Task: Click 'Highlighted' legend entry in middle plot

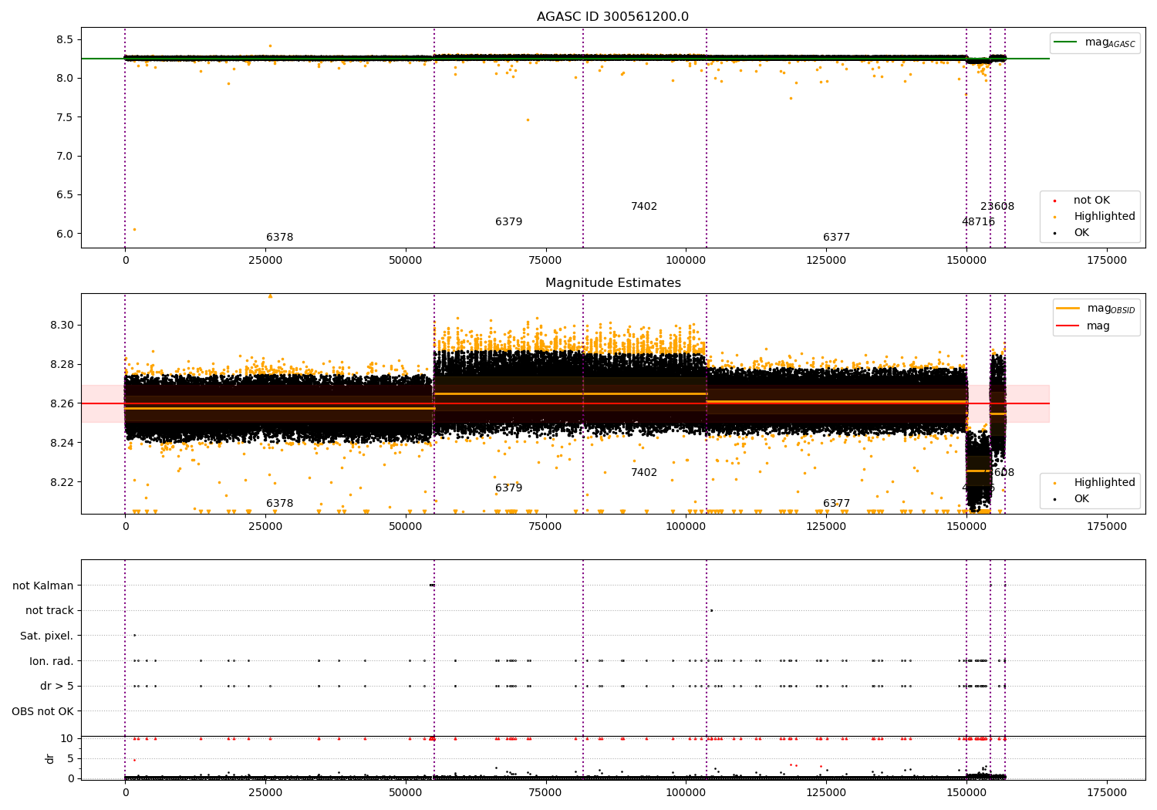Action: [1105, 483]
